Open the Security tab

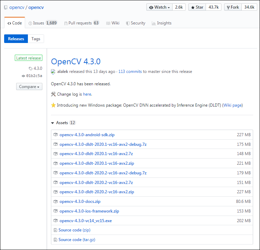pos(135,23)
